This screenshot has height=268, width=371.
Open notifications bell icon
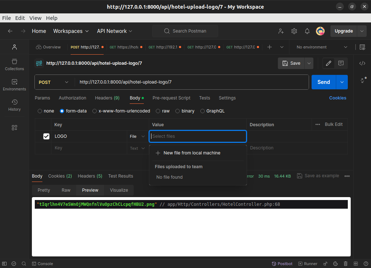point(307,31)
